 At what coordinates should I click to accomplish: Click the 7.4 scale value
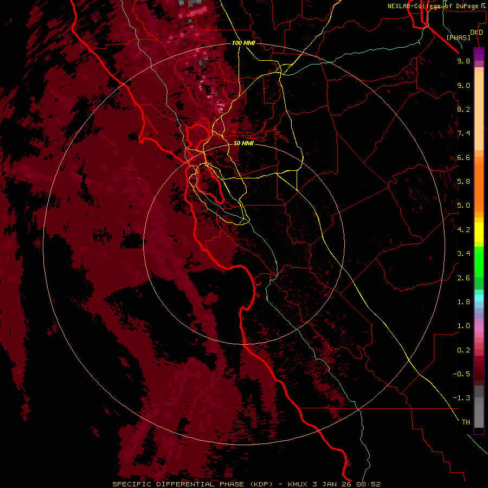click(464, 133)
